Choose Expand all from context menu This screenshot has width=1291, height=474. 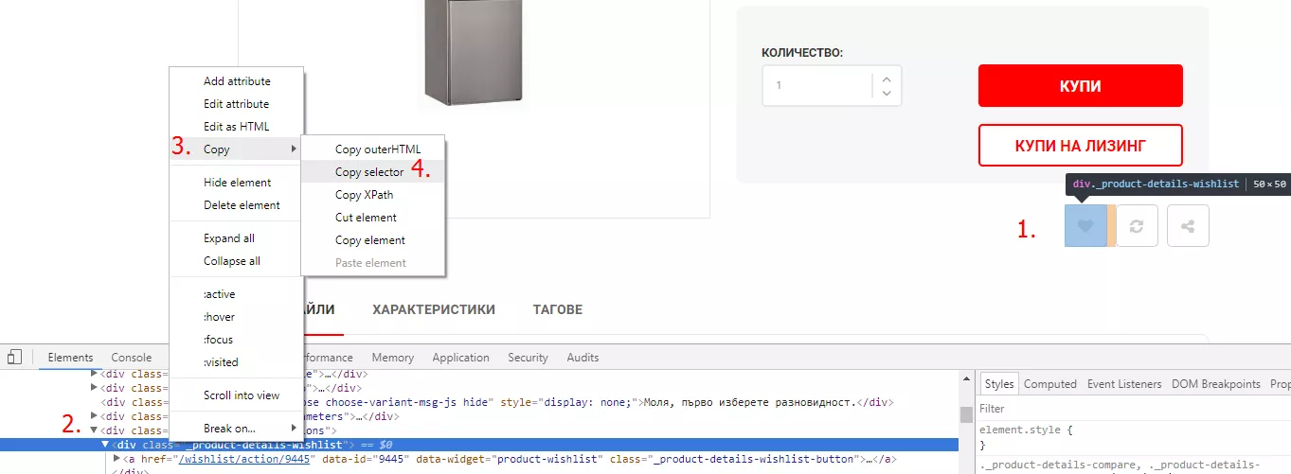click(237, 238)
